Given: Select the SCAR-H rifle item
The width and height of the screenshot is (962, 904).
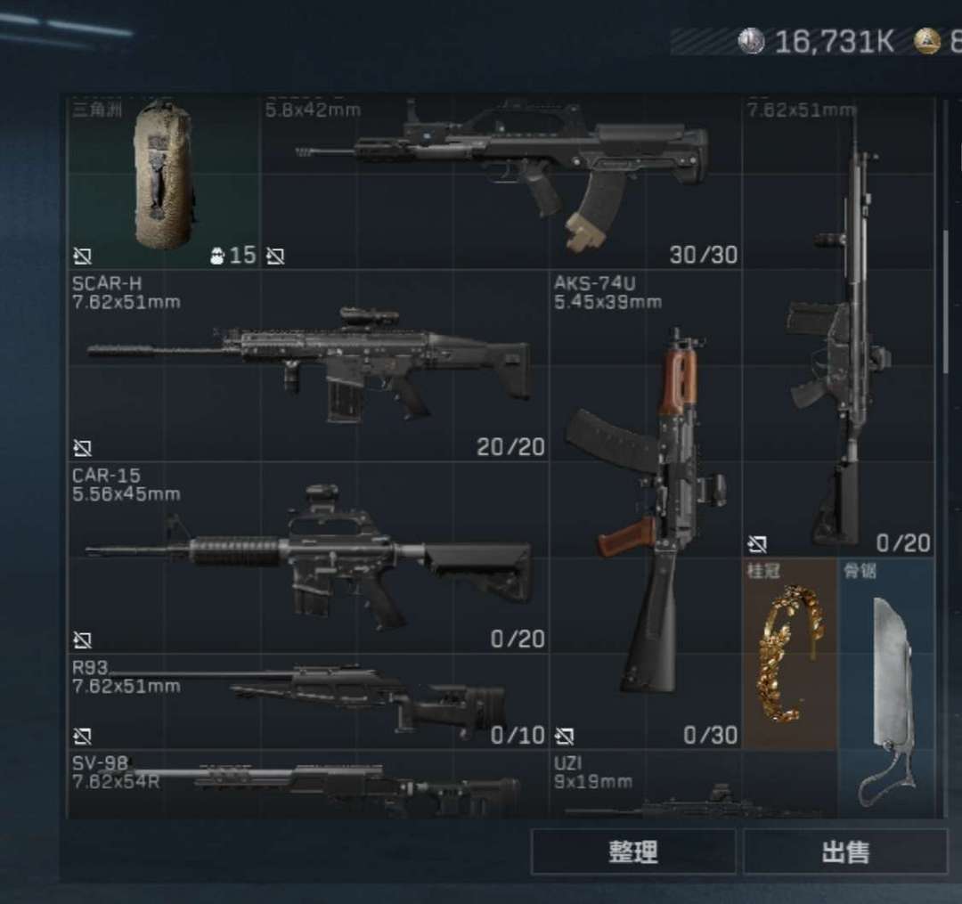Looking at the screenshot, I should (x=307, y=365).
